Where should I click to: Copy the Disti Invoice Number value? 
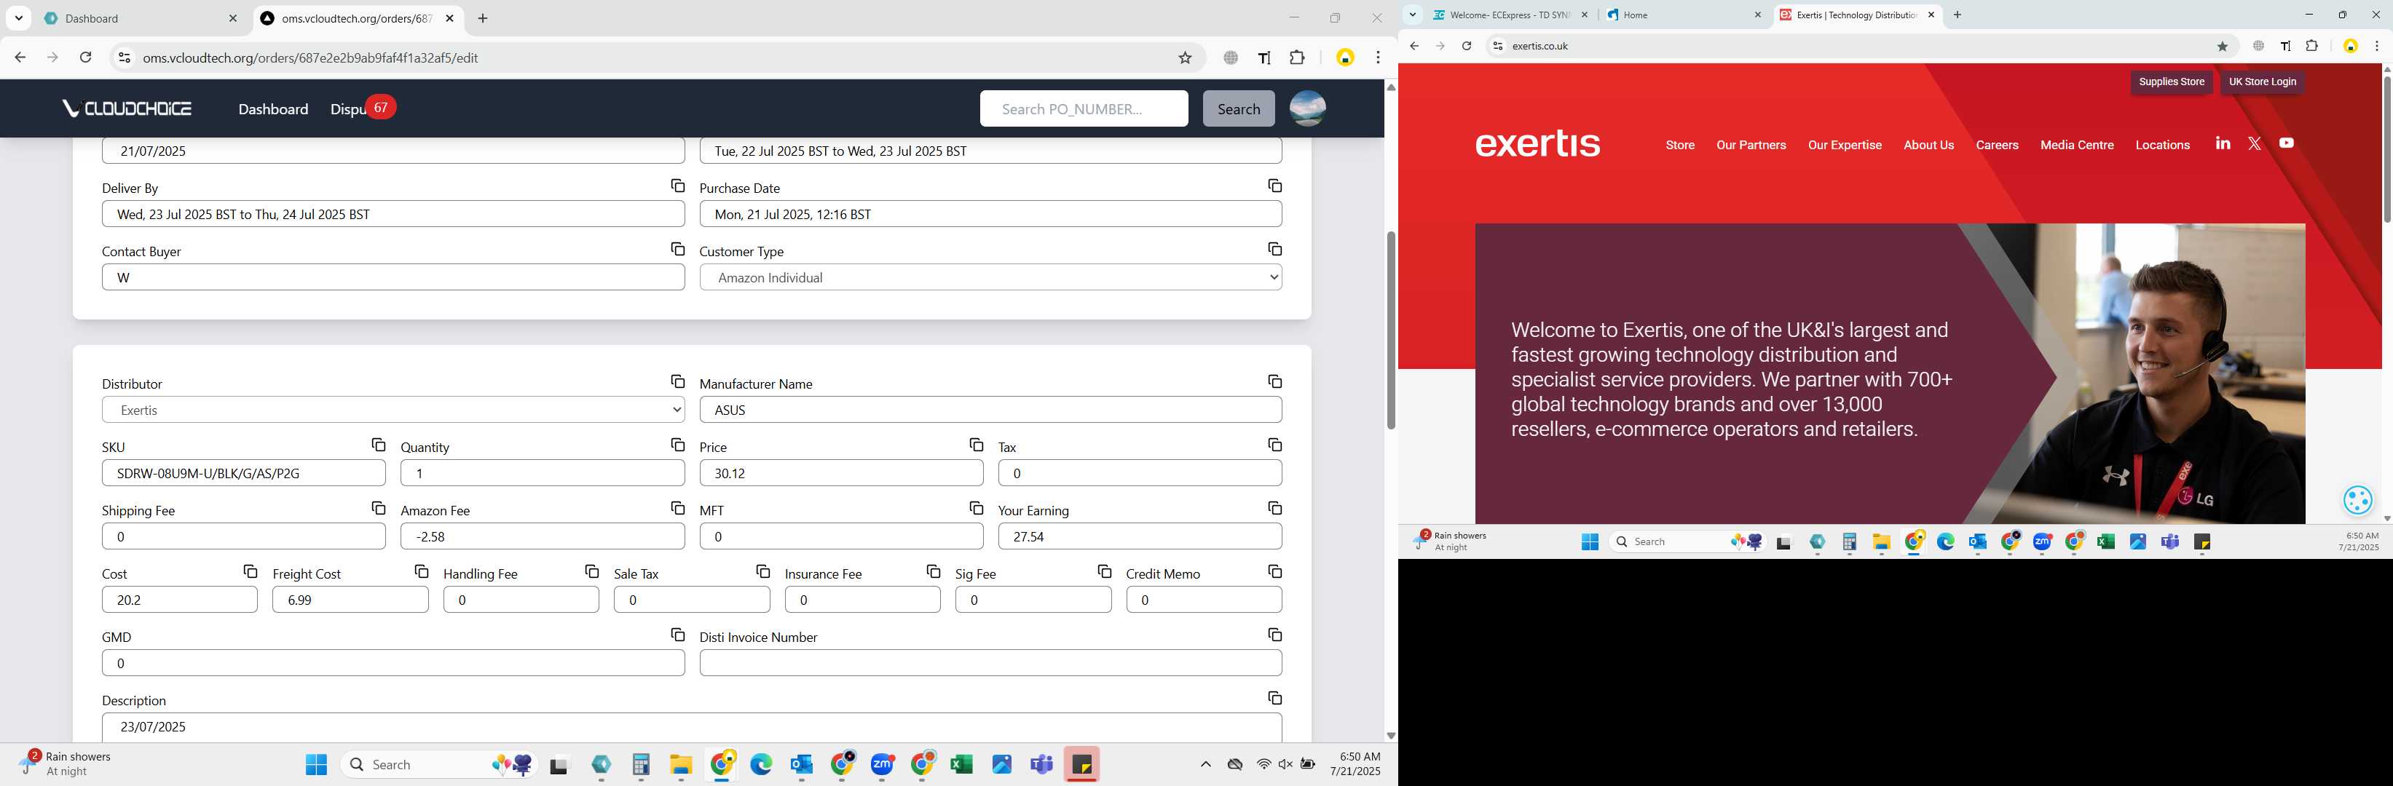point(1274,635)
